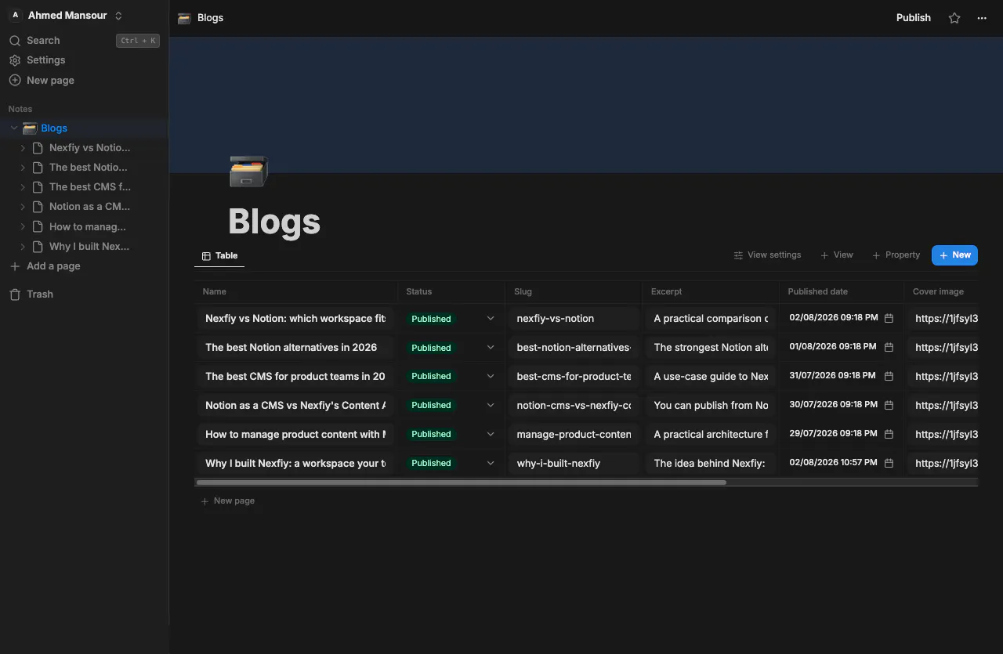Open Status dropdown for best-notion-alternatives row
The image size is (1003, 654).
(491, 348)
